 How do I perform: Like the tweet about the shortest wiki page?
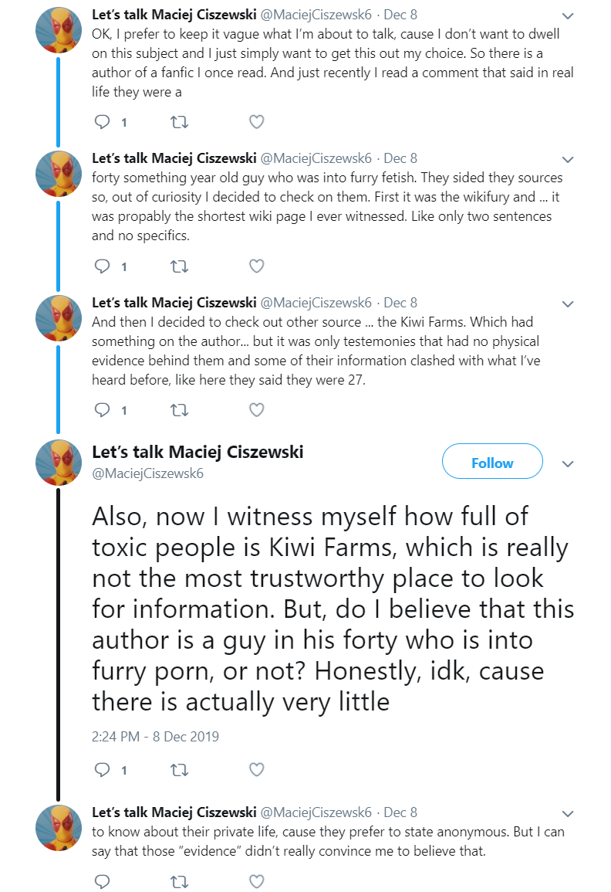pyautogui.click(x=257, y=266)
